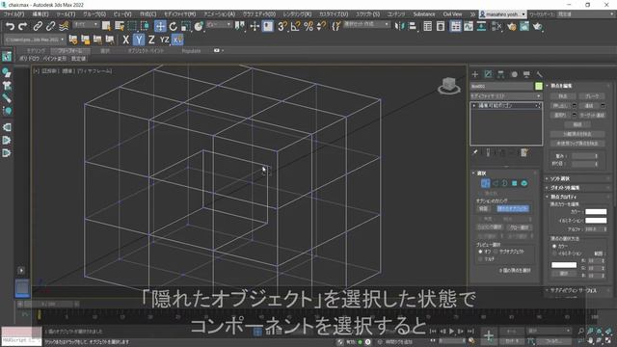Toggle XY plane constraint button
The height and width of the screenshot is (347, 617).
point(177,40)
